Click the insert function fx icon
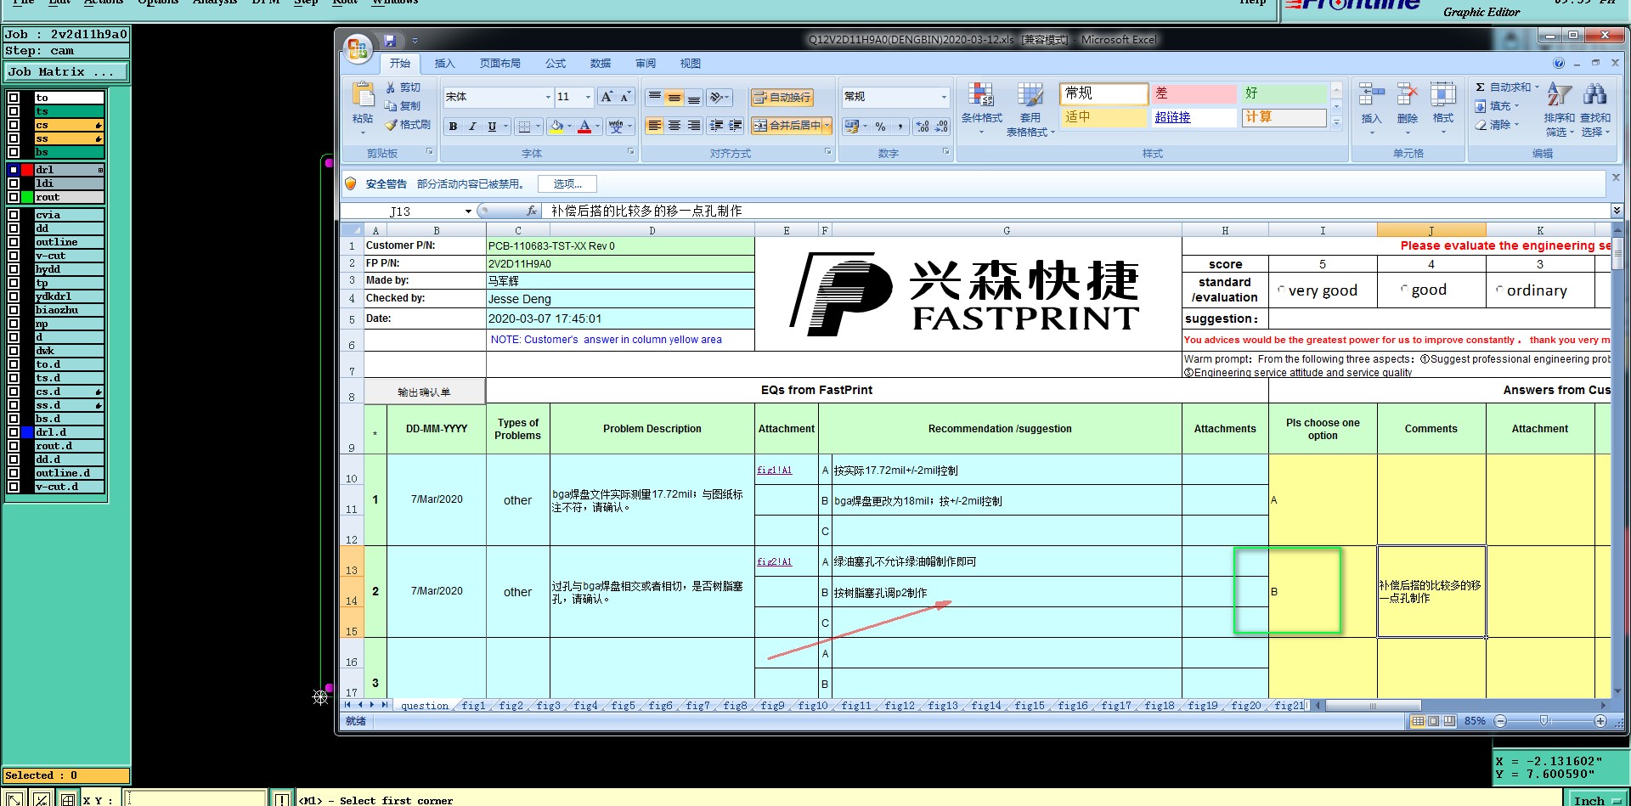The height and width of the screenshot is (806, 1631). click(x=532, y=211)
